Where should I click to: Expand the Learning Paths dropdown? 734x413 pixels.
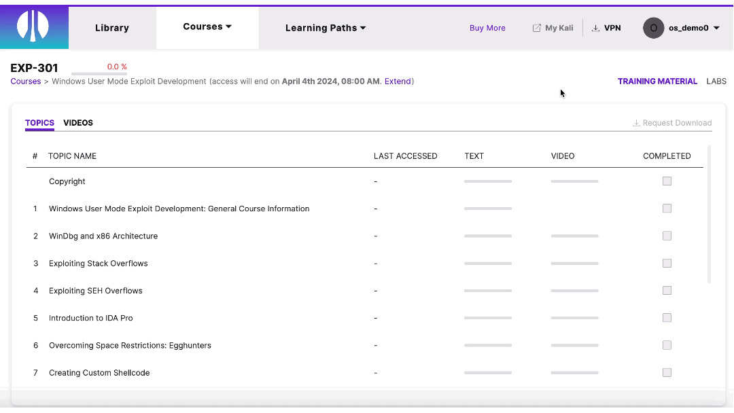(326, 28)
